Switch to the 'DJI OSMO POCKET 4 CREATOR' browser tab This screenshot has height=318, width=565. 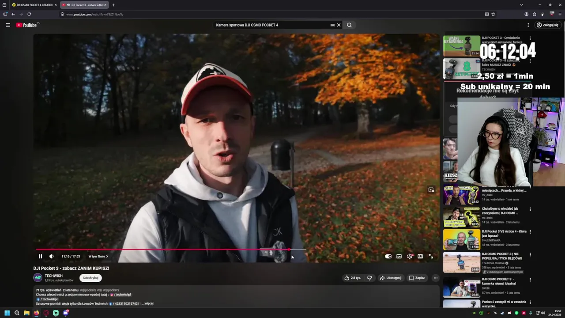click(x=34, y=5)
